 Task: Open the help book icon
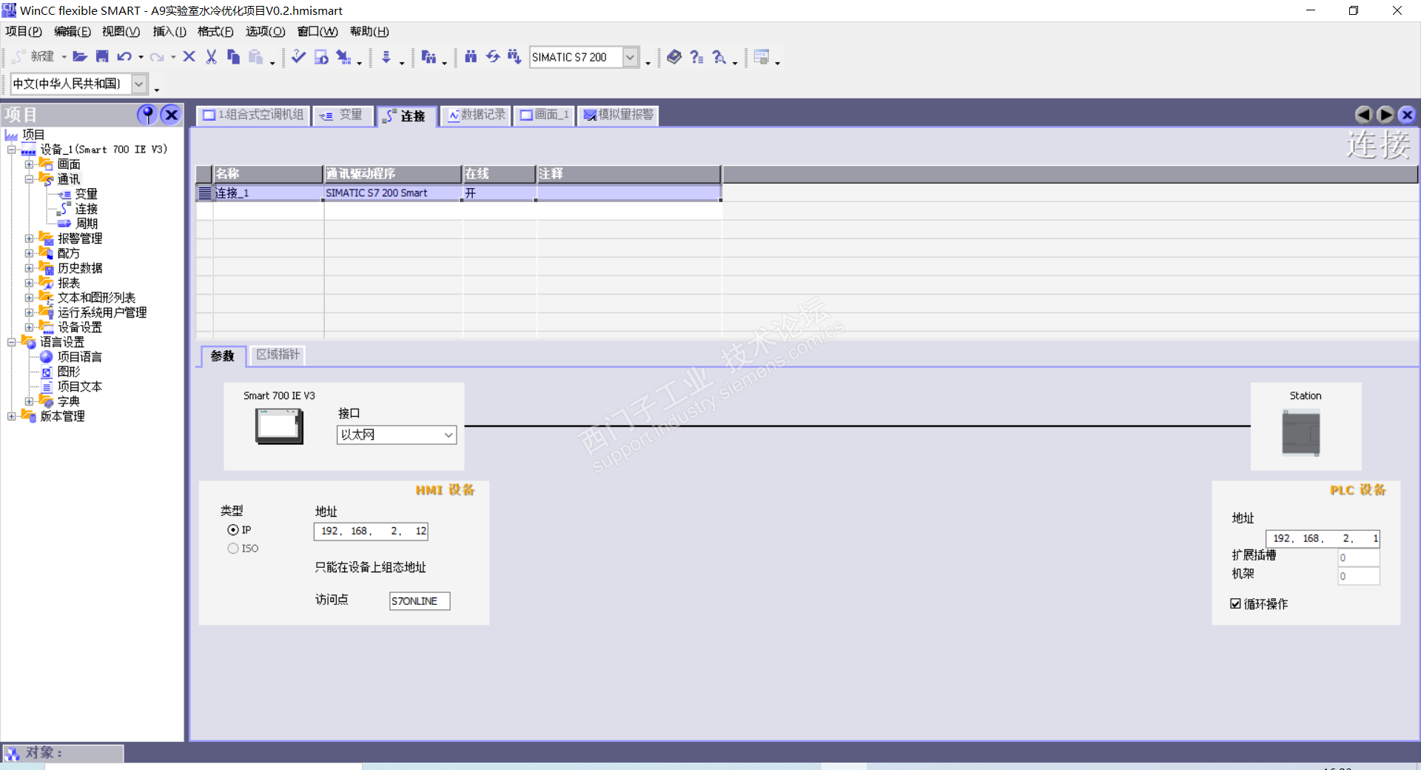click(674, 57)
